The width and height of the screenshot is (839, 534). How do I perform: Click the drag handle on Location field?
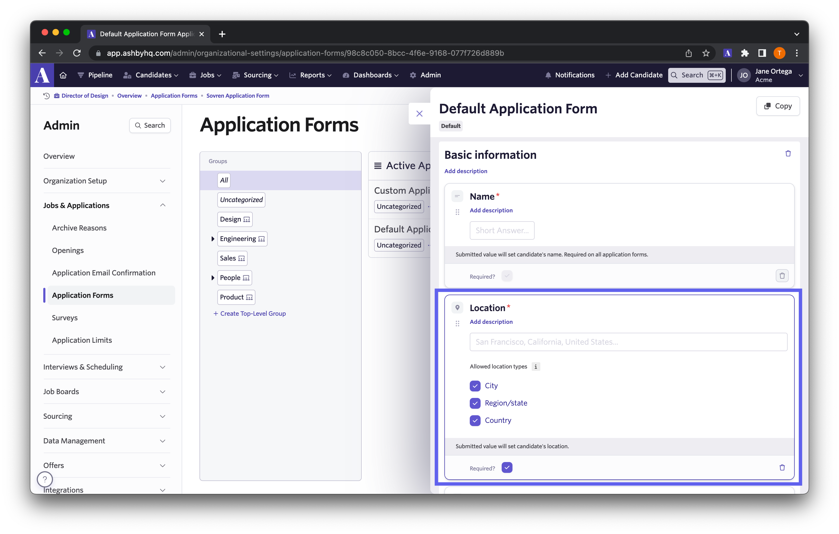[x=457, y=323]
